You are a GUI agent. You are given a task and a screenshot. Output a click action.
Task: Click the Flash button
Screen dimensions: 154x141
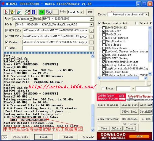click(x=44, y=137)
